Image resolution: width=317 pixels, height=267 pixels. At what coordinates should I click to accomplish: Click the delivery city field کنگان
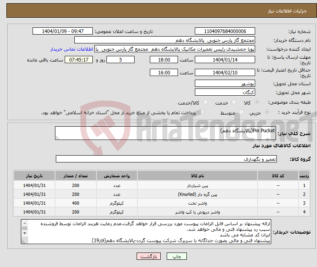pyautogui.click(x=225, y=92)
